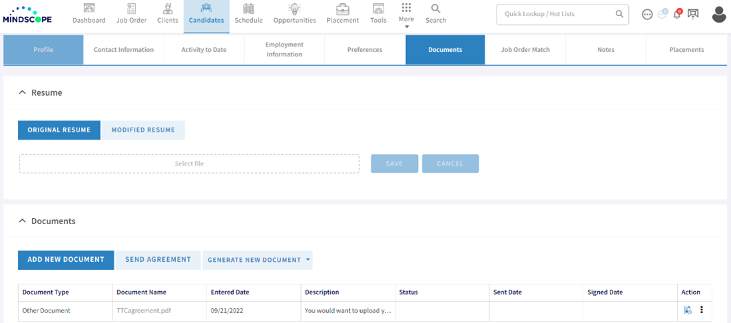Open the Dashboard section
This screenshot has width=731, height=323.
pyautogui.click(x=89, y=14)
